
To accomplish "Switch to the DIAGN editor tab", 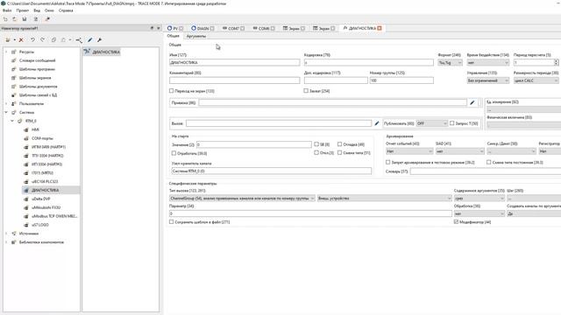I will click(x=202, y=28).
